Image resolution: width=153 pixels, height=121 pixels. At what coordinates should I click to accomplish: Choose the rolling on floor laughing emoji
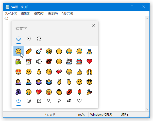49,51
